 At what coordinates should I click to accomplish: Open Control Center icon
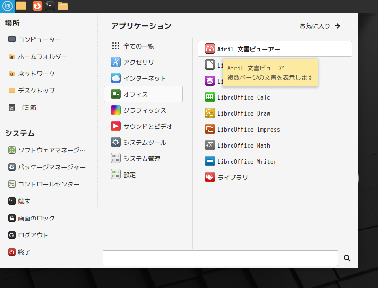coord(11,184)
